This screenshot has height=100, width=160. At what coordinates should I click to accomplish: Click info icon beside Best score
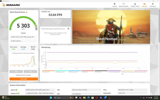click(35, 47)
